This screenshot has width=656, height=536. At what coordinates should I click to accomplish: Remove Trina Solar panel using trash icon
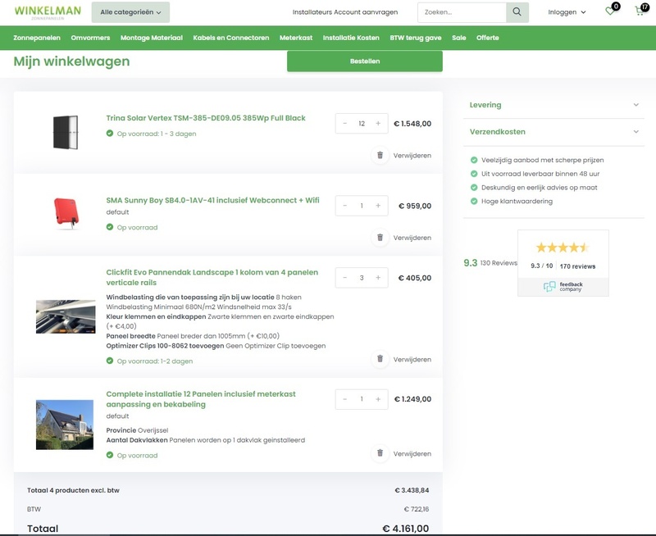point(380,155)
